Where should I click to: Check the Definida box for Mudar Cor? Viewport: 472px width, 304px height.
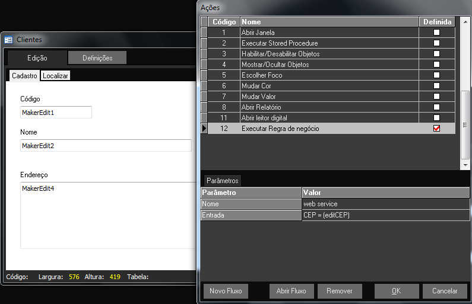click(x=437, y=86)
